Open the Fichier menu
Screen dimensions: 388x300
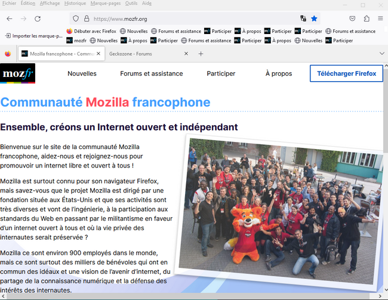(x=9, y=3)
